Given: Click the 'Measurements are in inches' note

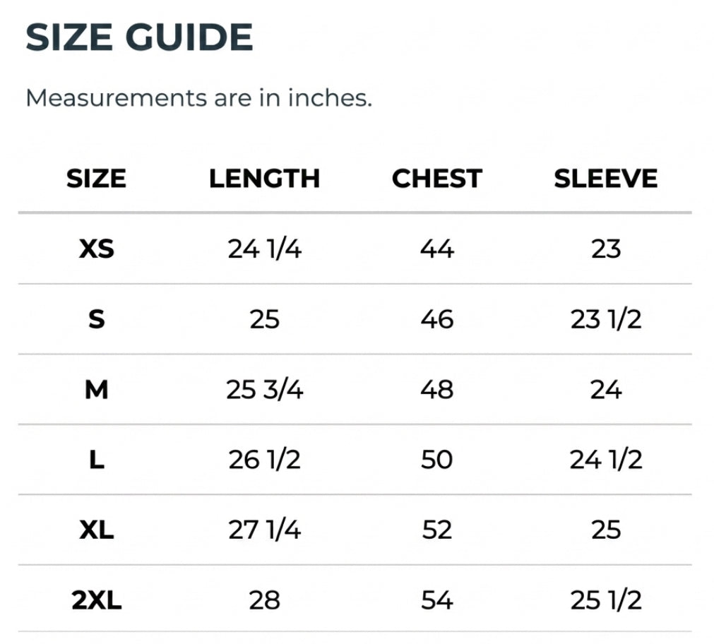Looking at the screenshot, I should [x=198, y=97].
